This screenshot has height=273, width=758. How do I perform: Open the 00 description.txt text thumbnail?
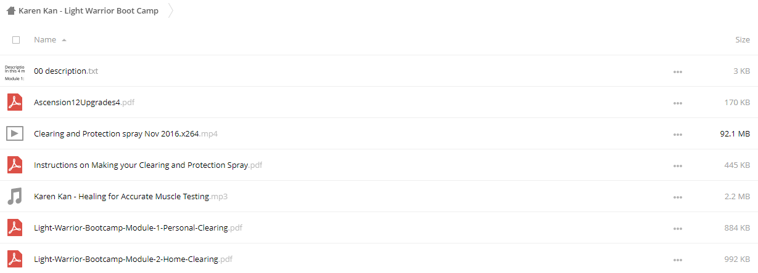click(x=14, y=72)
